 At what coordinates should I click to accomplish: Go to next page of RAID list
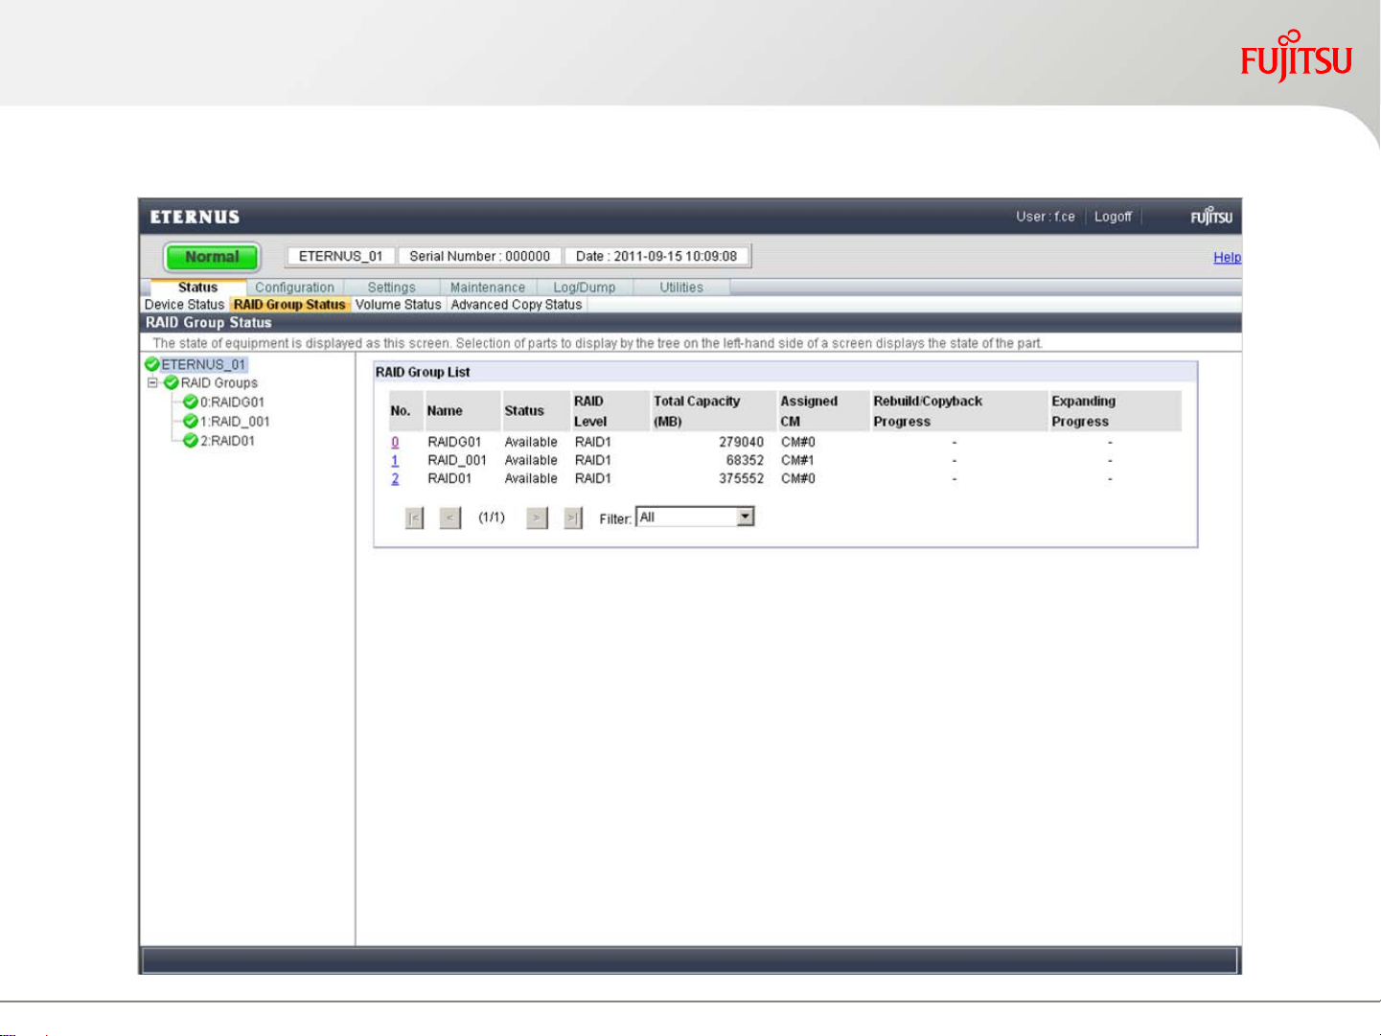coord(537,518)
